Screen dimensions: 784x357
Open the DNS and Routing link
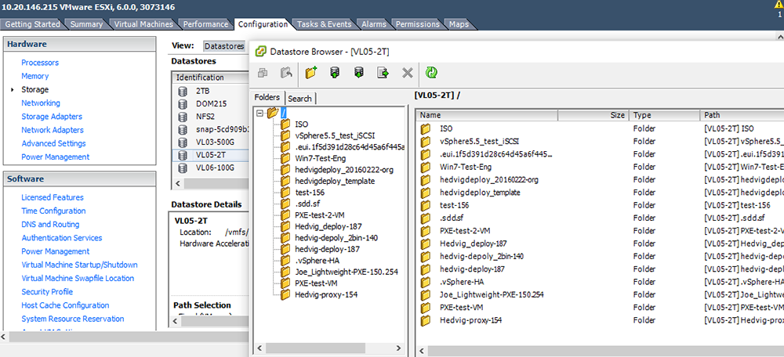coord(50,224)
